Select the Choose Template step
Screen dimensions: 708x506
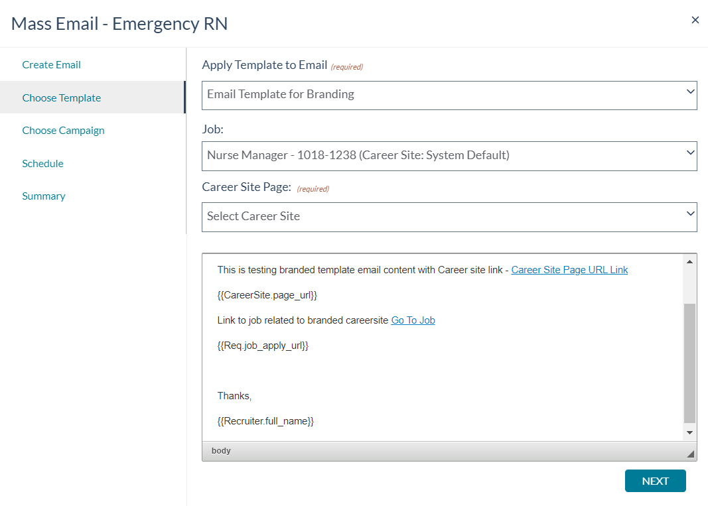(x=62, y=98)
